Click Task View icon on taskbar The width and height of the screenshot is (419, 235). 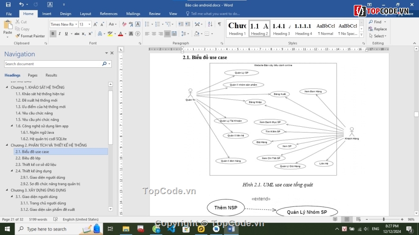[110, 229]
